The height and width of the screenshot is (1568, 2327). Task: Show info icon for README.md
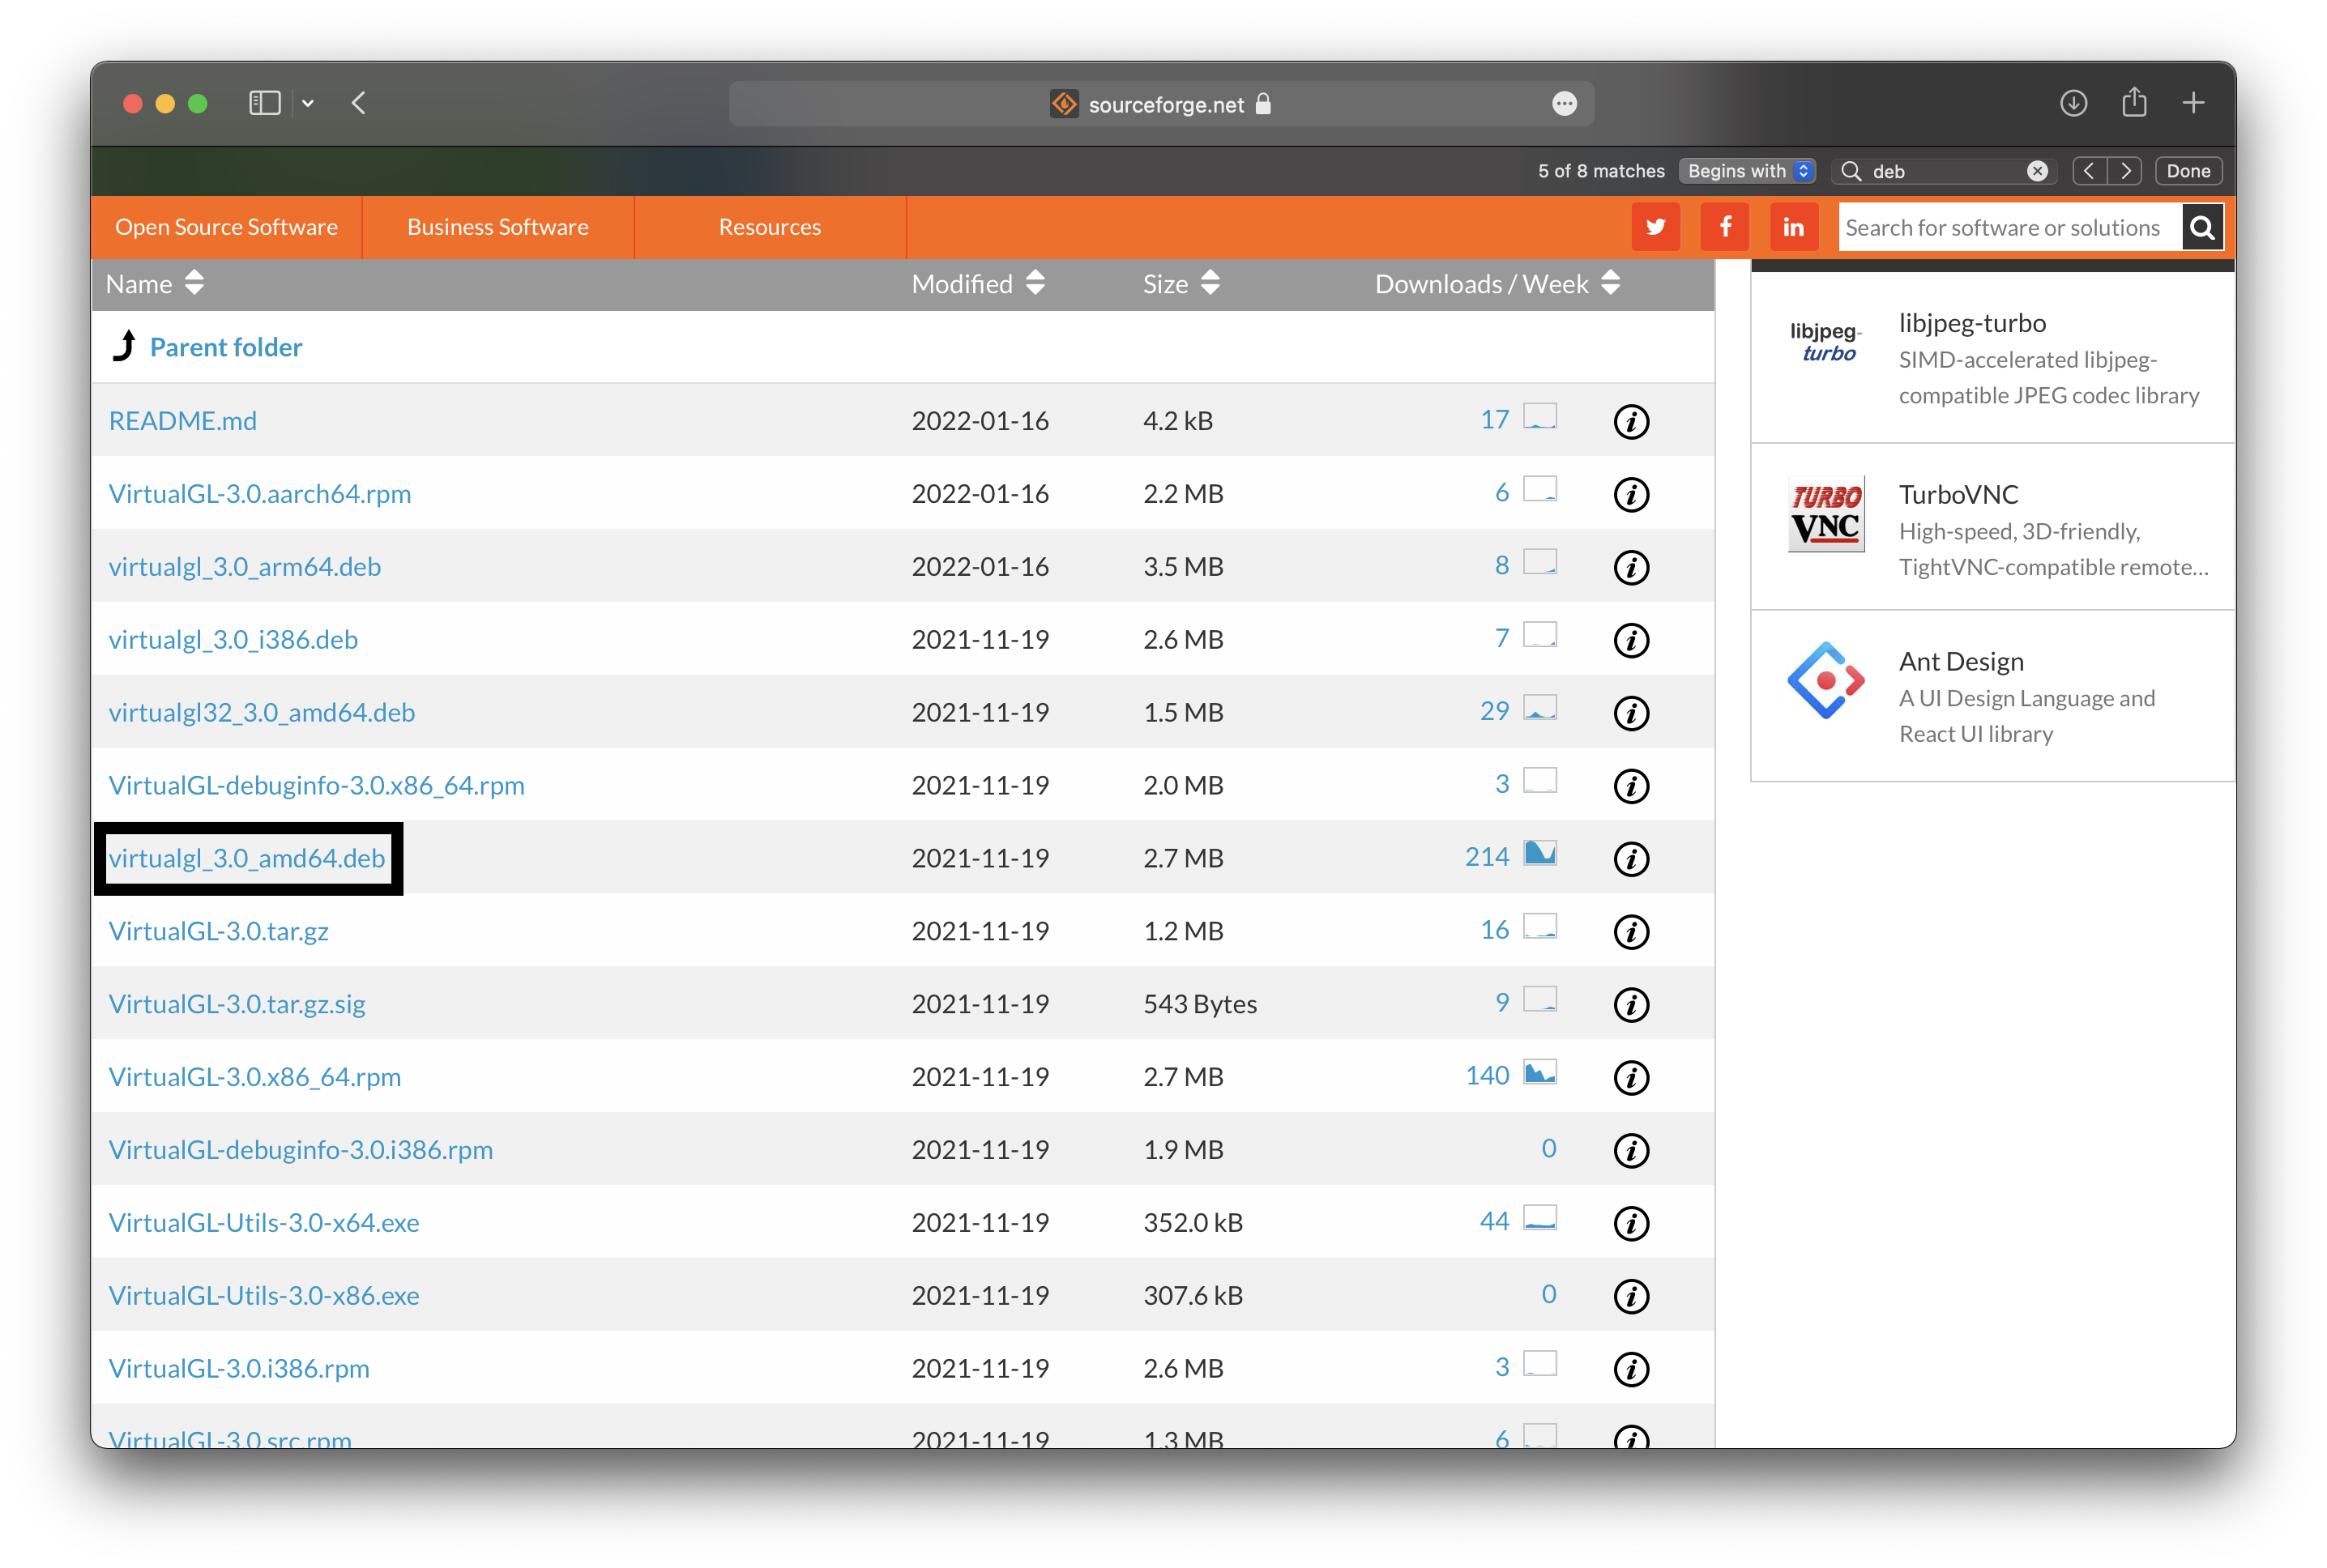pos(1631,421)
